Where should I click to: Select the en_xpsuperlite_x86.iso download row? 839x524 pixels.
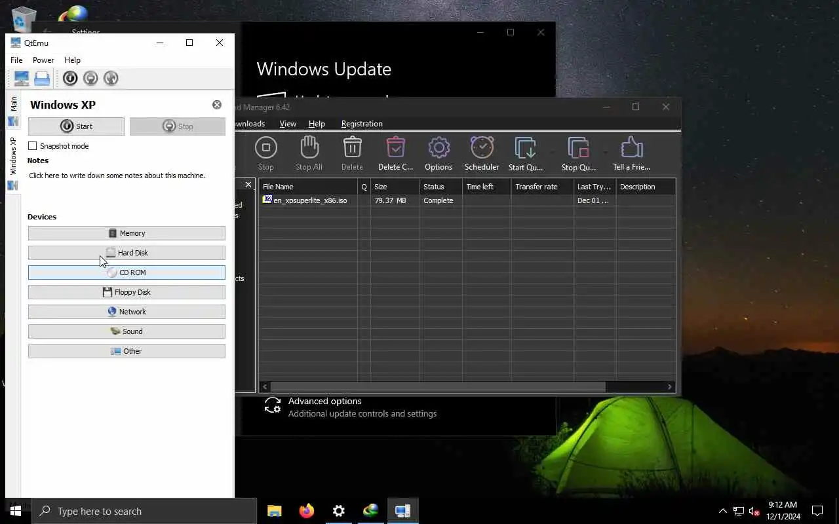coord(467,200)
